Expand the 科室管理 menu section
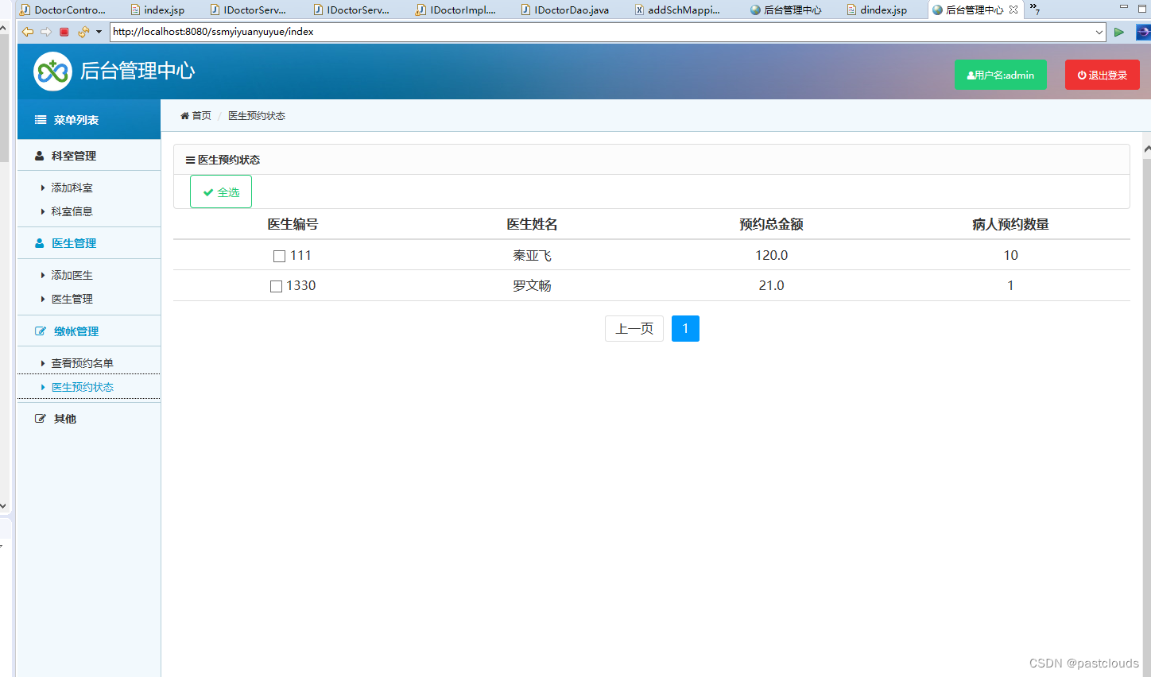The height and width of the screenshot is (677, 1151). (x=89, y=156)
